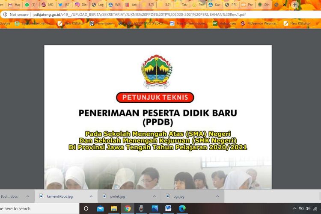Image resolution: width=321 pixels, height=214 pixels.
Task: Click the Cortana circle button
Action: (x=86, y=208)
